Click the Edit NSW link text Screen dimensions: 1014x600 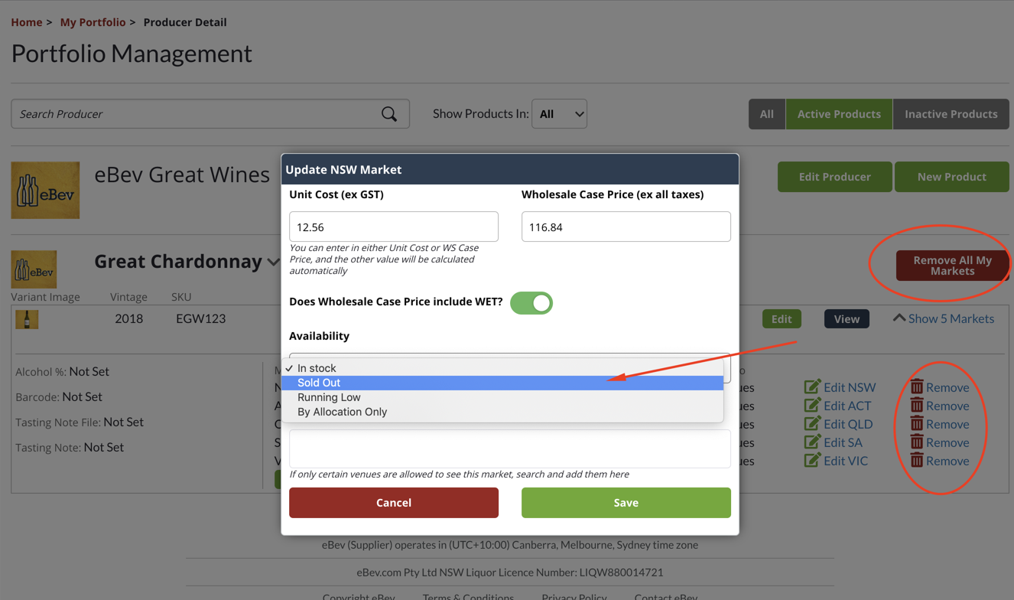coord(850,387)
